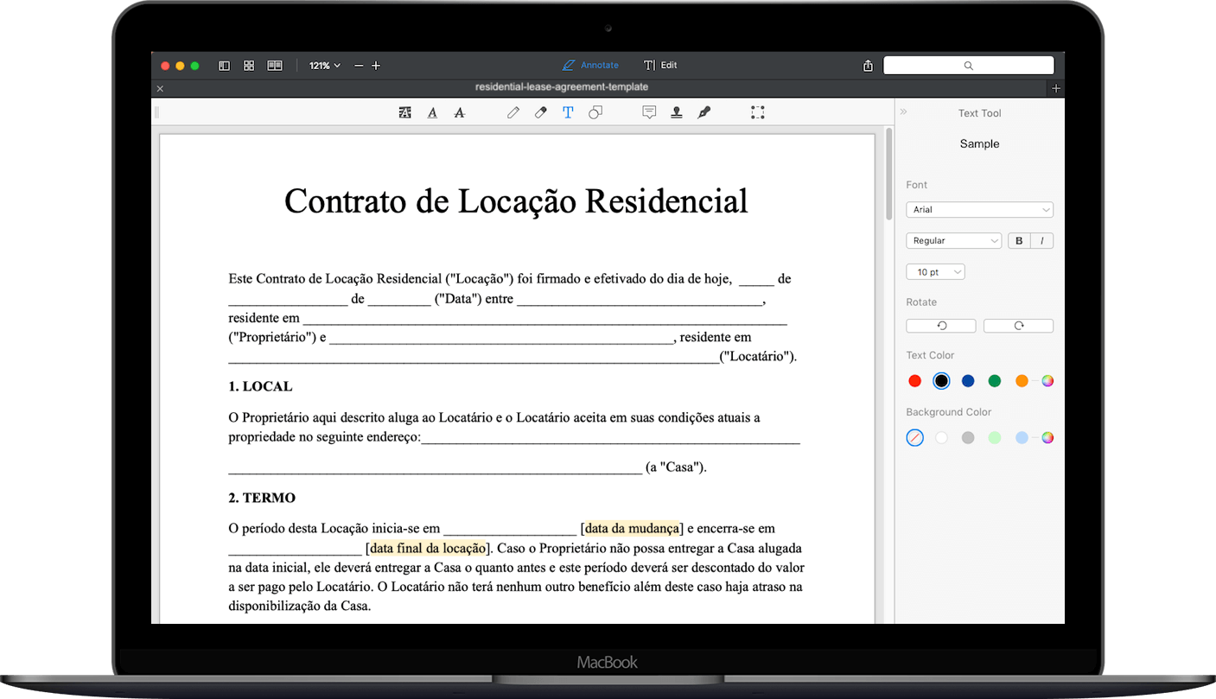Rotate the text counterclockwise
This screenshot has width=1216, height=699.
940,325
